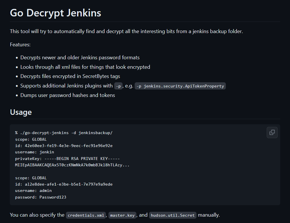Select the "-p jenkins.security.ApiTokenProperty" inline code
Viewport: 290px width, 223px height.
click(180, 86)
